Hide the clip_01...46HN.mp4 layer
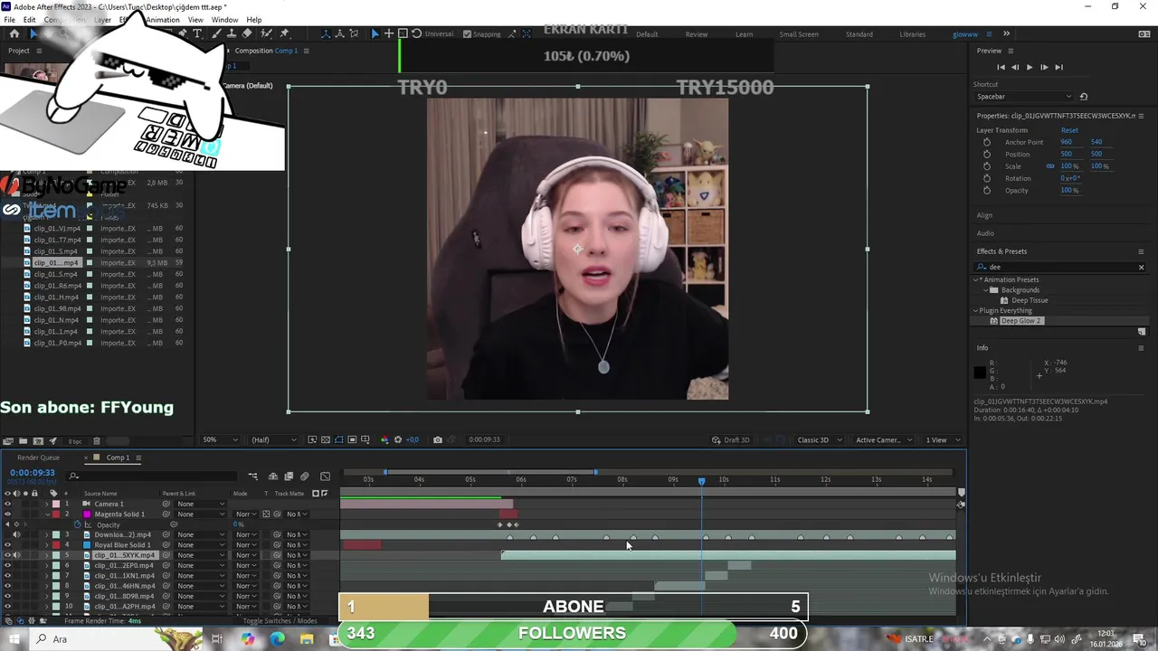This screenshot has width=1158, height=651. pyautogui.click(x=7, y=586)
